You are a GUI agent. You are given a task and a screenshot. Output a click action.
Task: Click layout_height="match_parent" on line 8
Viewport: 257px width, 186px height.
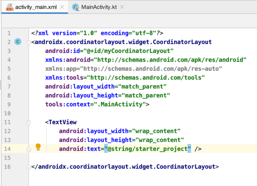click(x=108, y=95)
